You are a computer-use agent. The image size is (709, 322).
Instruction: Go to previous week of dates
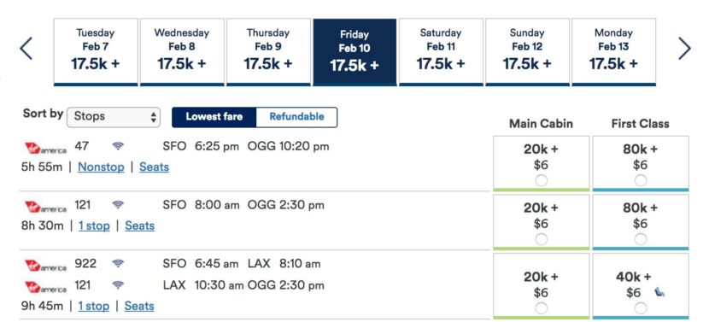pyautogui.click(x=26, y=49)
